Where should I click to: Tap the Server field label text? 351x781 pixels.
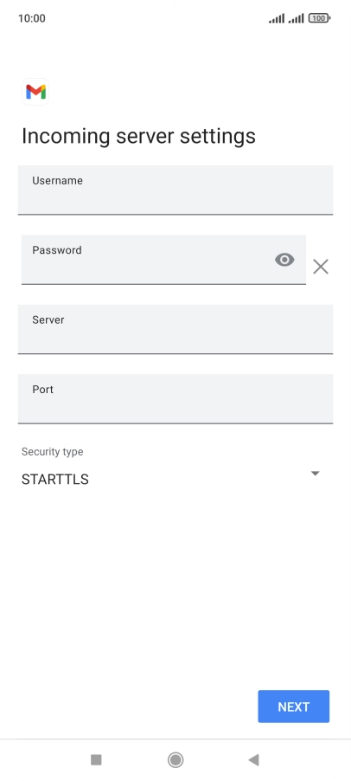(48, 319)
